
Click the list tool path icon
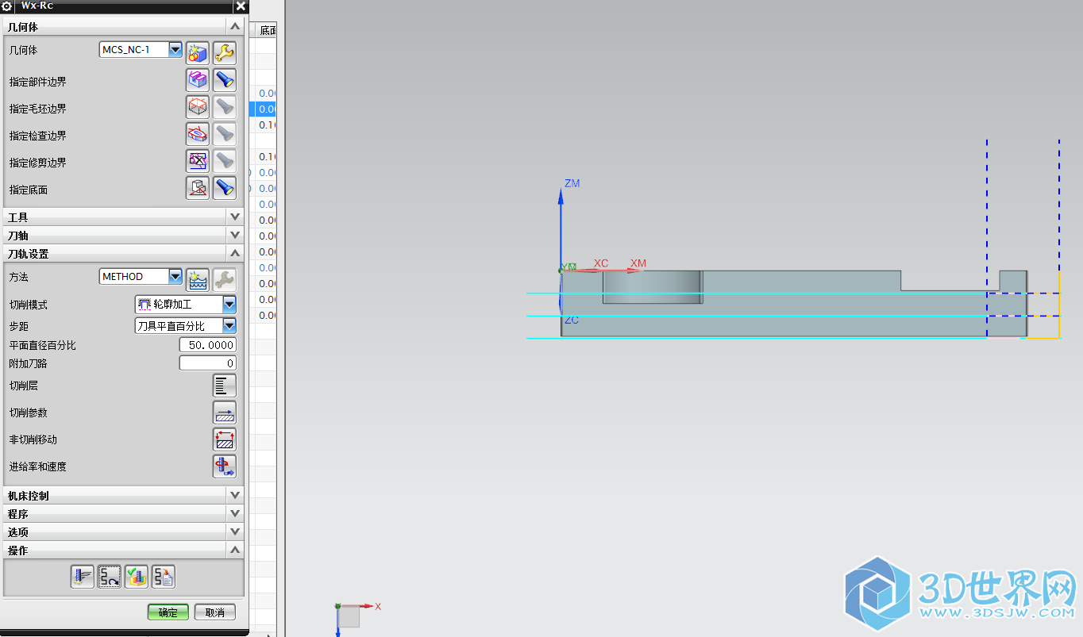[164, 577]
